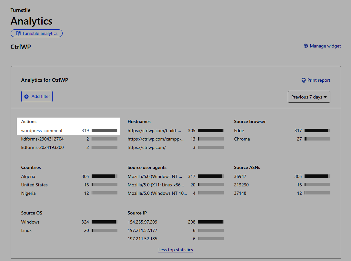
Task: Open the Previous 7 days dropdown
Action: 309,97
